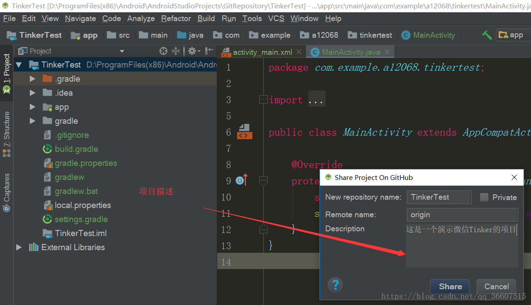
Task: Collapse the onCreate method fold on line 9
Action: (263, 180)
